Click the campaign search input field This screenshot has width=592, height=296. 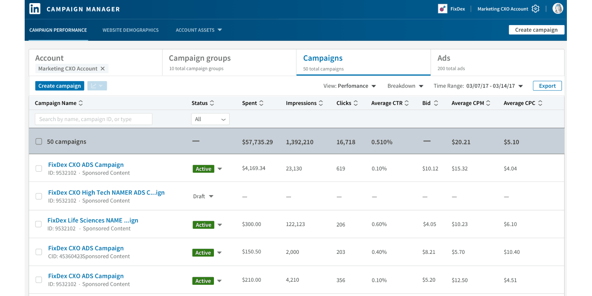pyautogui.click(x=94, y=119)
